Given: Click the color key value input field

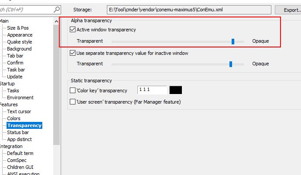Looking at the screenshot, I should click(x=152, y=90).
